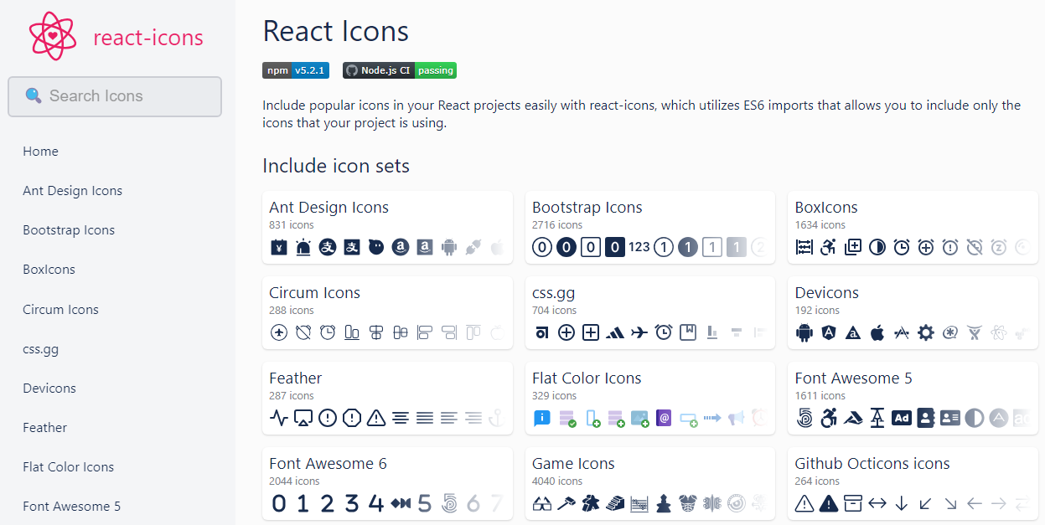Click the alert siren icon in Ant Design Icons
This screenshot has height=525, width=1045.
point(303,247)
